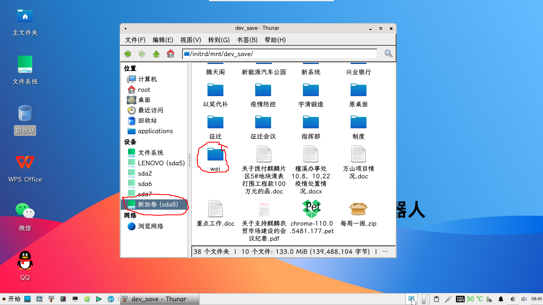Viewport: 543px width, 305px height.
Task: Select the 微信 desktop icon
Action: 25,217
